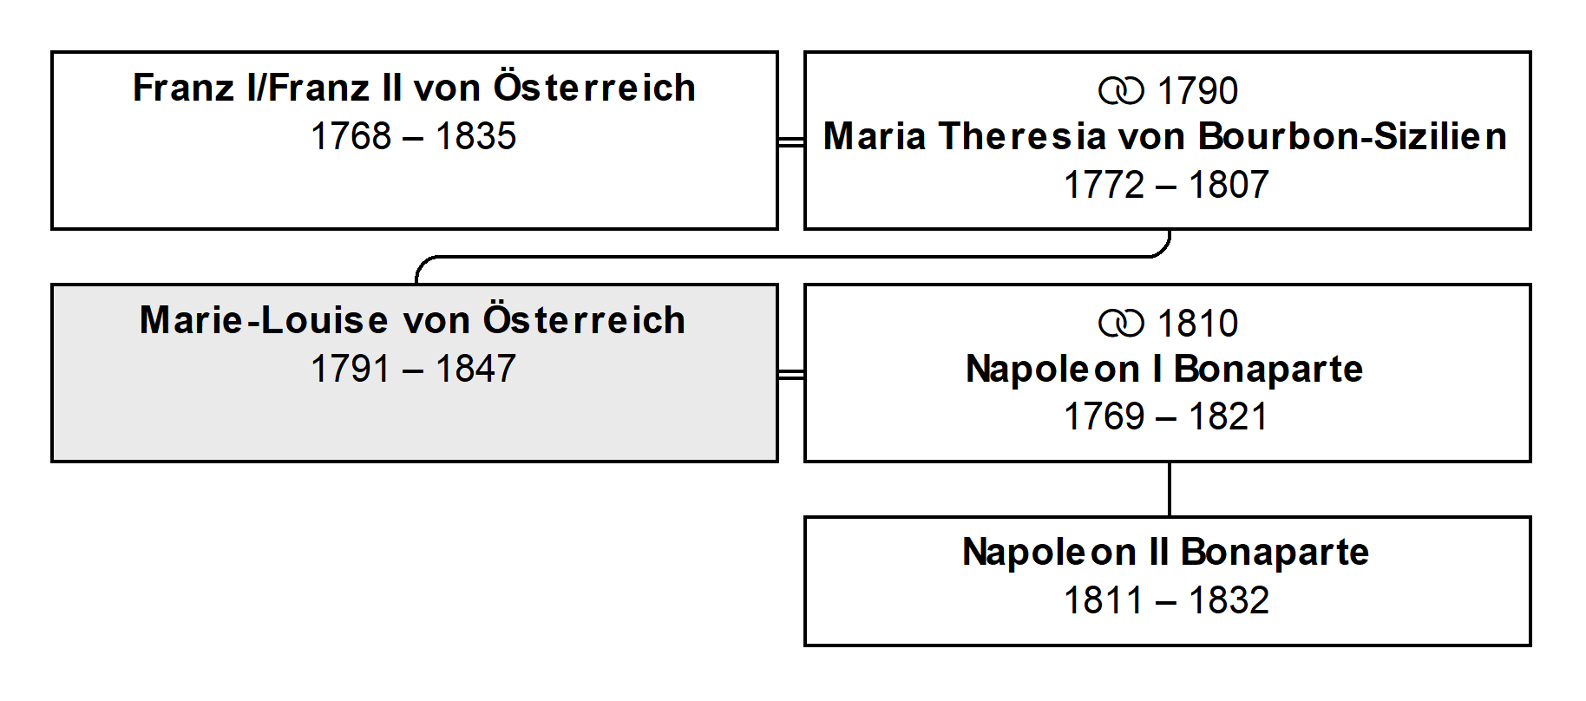Click the marriage rings icon beside 1790

pos(1121,91)
